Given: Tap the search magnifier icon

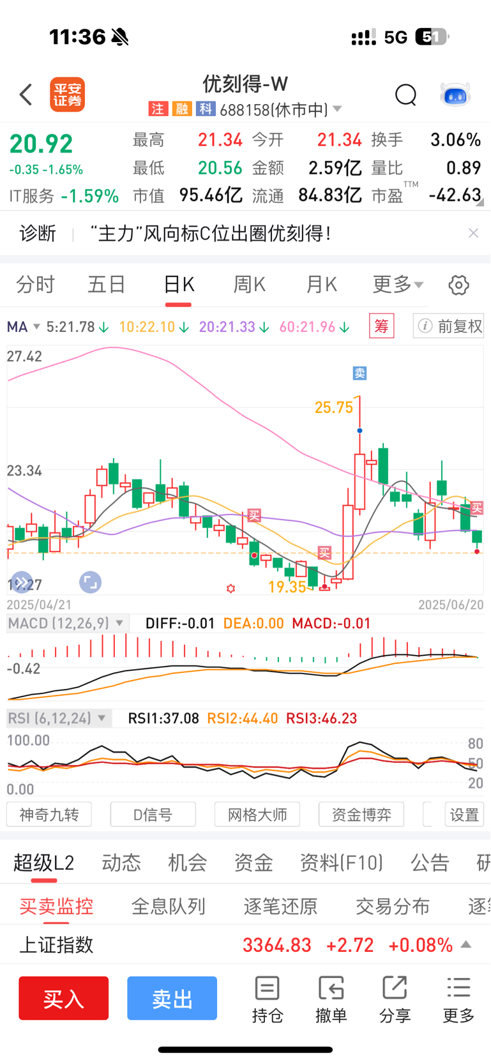Looking at the screenshot, I should [405, 95].
